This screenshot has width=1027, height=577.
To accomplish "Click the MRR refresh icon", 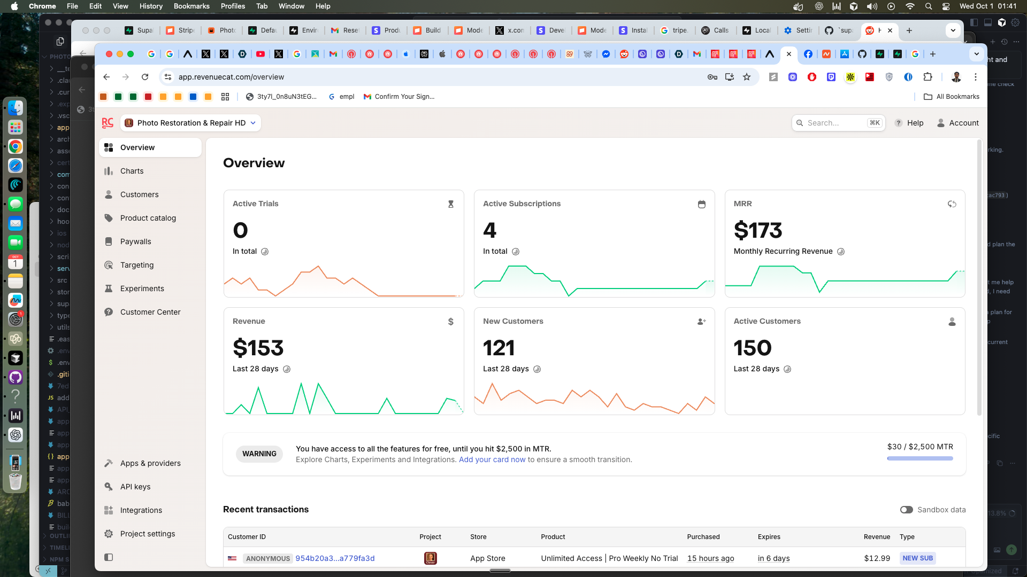I will pyautogui.click(x=952, y=204).
